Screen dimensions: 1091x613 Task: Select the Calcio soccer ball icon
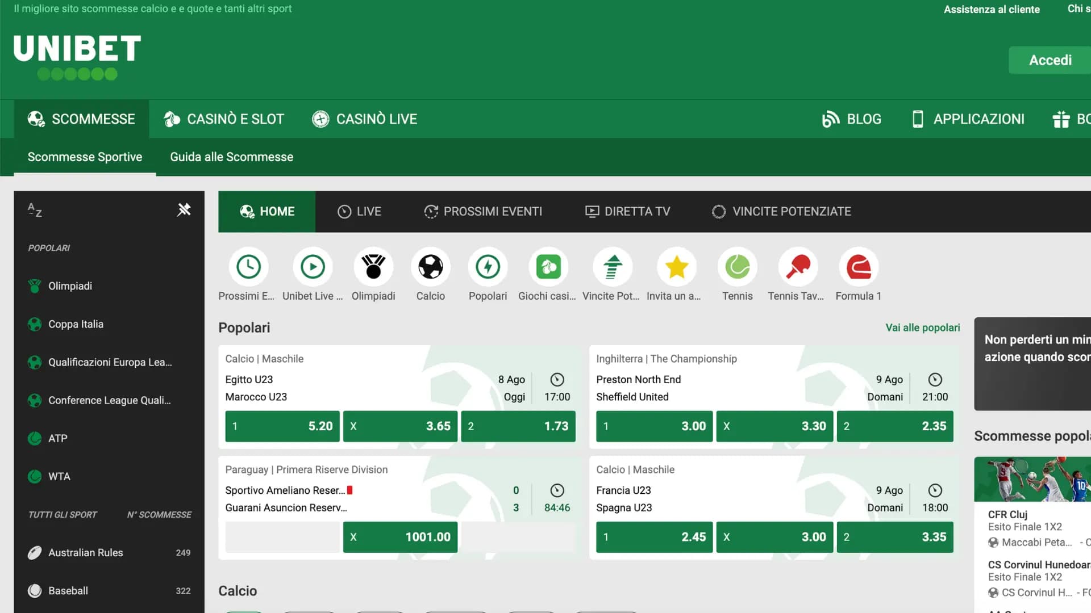pyautogui.click(x=430, y=267)
